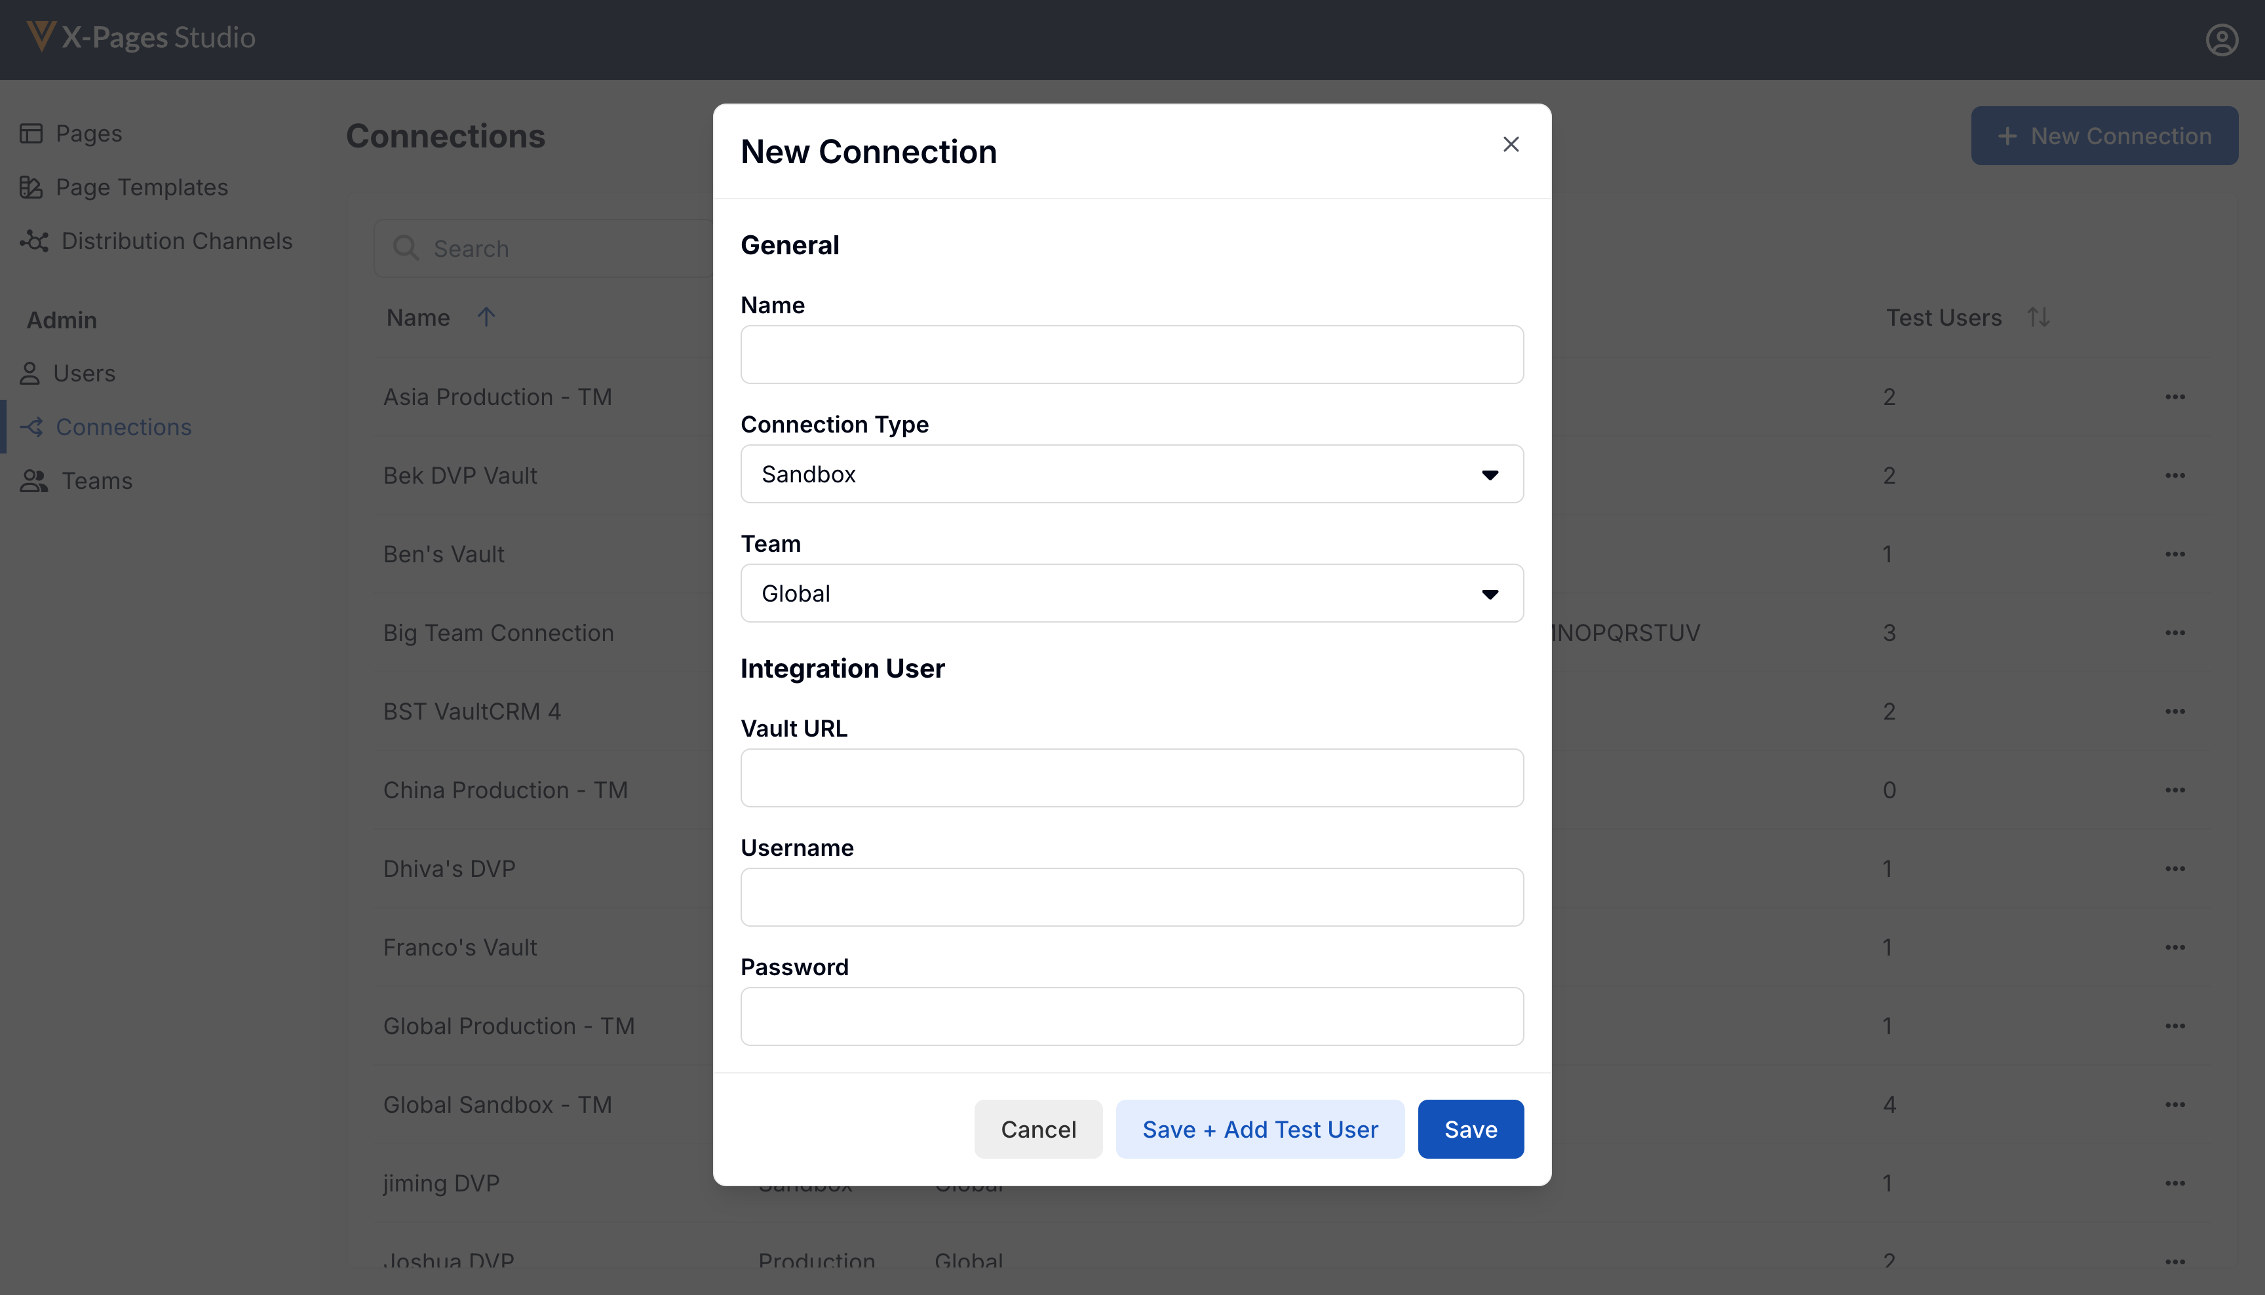Focus the Name input field
Viewport: 2265px width, 1295px height.
click(x=1131, y=355)
